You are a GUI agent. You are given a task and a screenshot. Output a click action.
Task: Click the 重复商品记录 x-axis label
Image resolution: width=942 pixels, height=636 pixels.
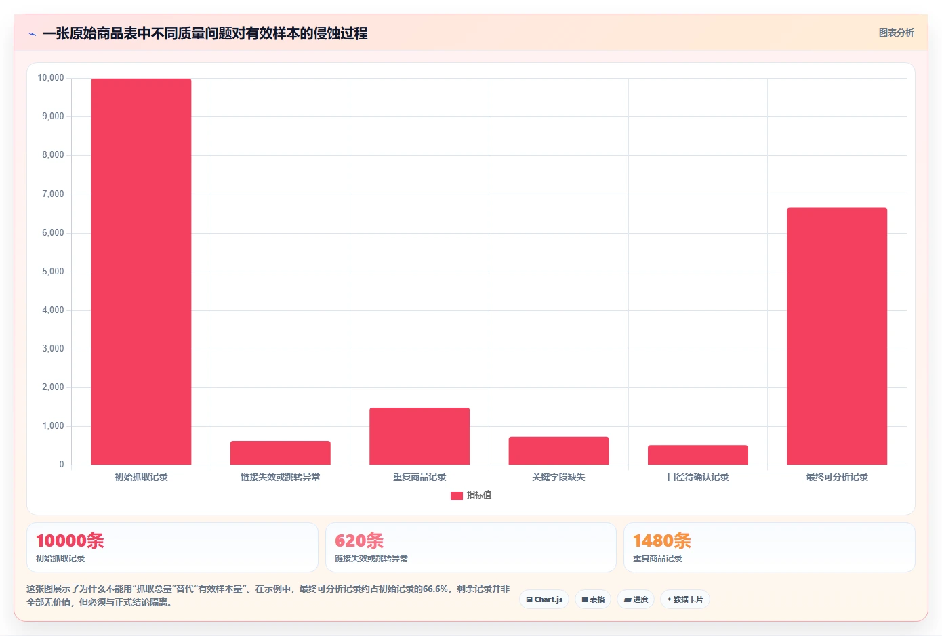[419, 477]
